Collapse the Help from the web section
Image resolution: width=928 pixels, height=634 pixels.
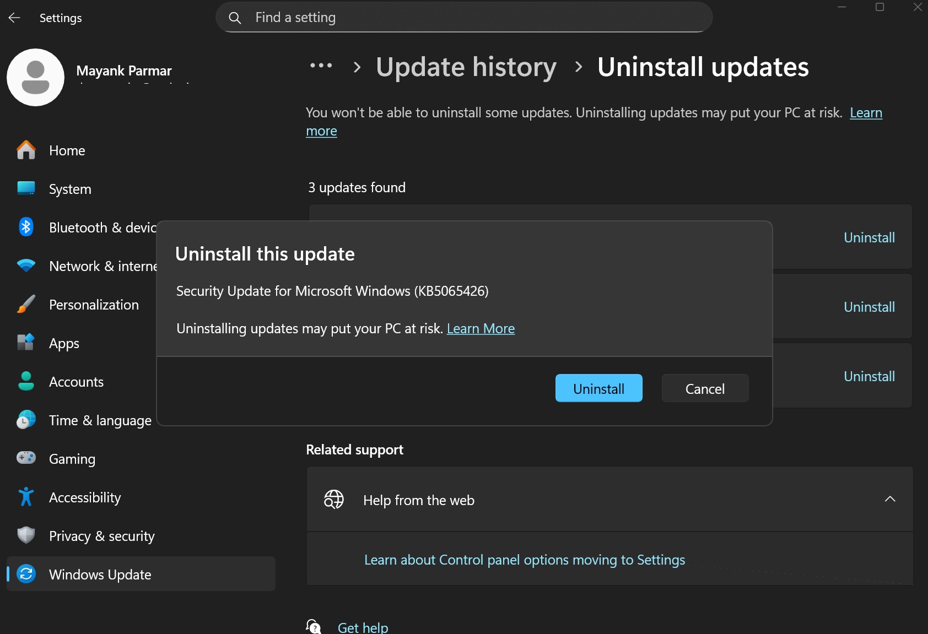(889, 499)
